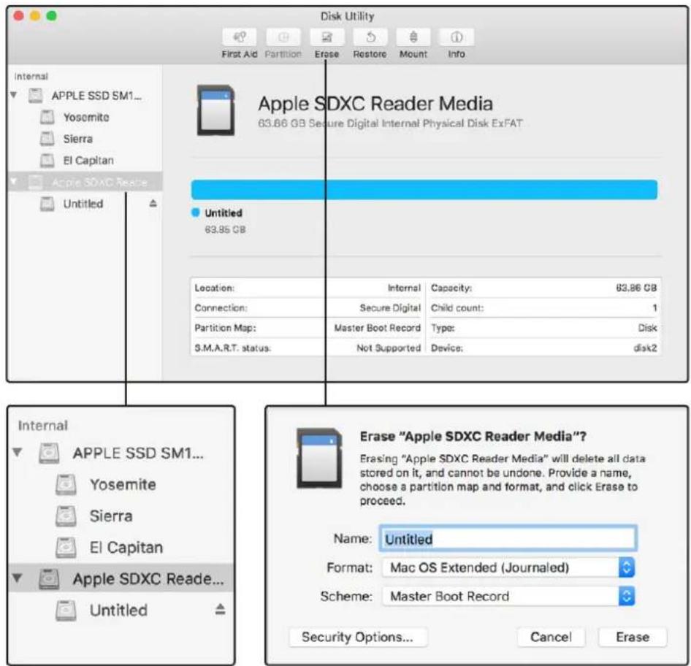Click the Sierra volume icon in main window sidebar
Viewport: 691px width, 666px height.
tap(47, 139)
